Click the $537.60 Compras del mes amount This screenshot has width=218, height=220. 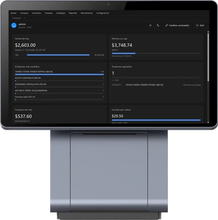[x=23, y=116]
